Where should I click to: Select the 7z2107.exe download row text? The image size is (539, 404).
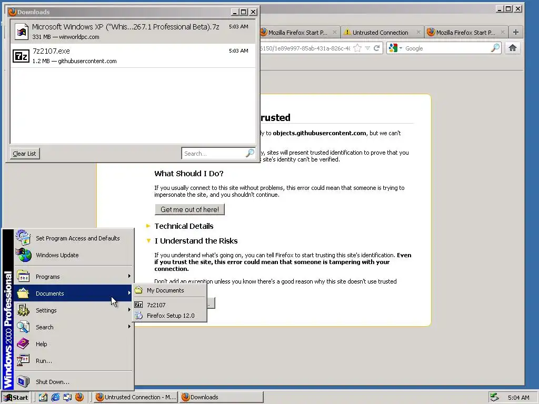tap(51, 51)
